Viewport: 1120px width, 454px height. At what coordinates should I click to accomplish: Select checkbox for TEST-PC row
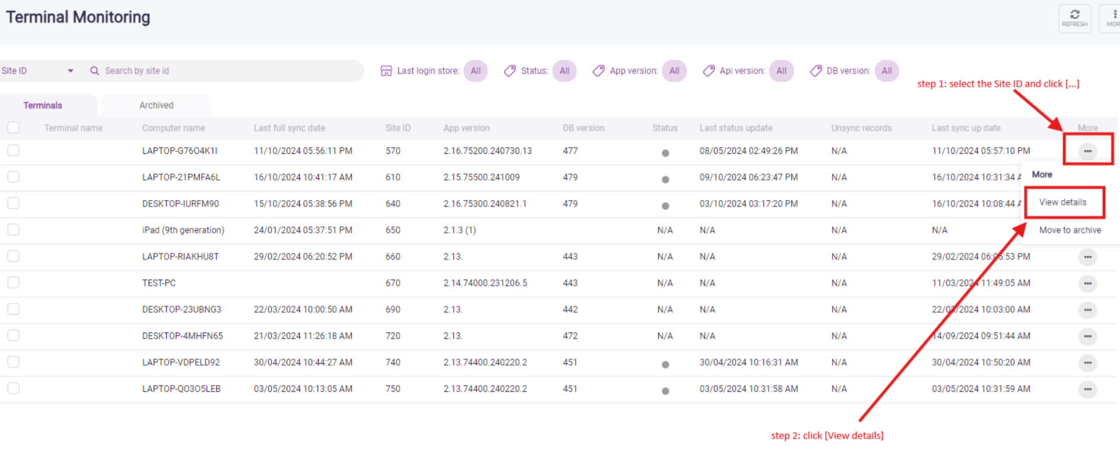click(13, 282)
